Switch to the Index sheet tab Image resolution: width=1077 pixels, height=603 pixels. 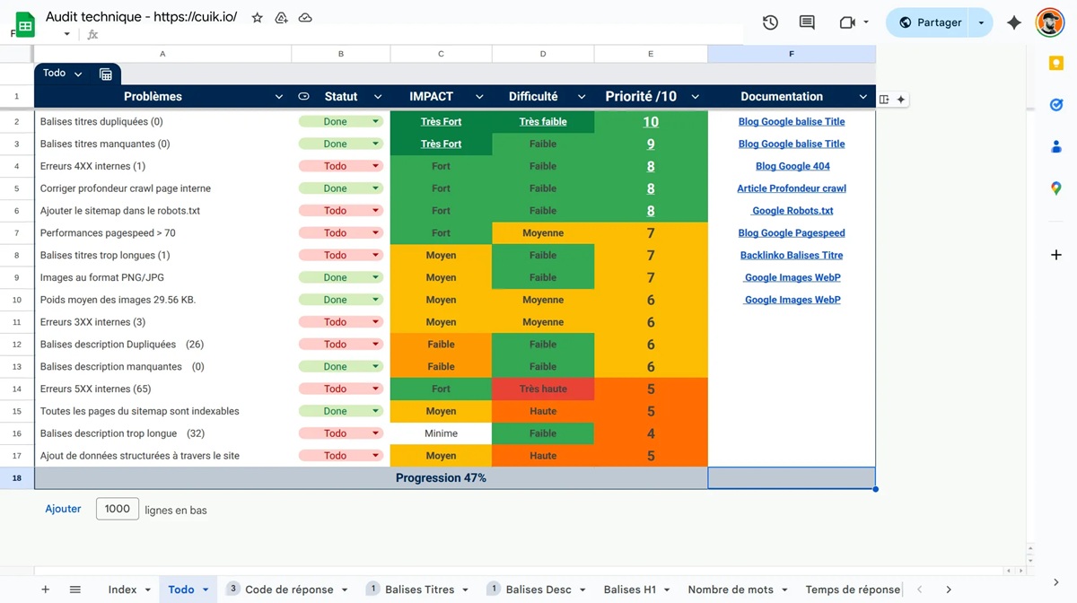[x=122, y=590]
